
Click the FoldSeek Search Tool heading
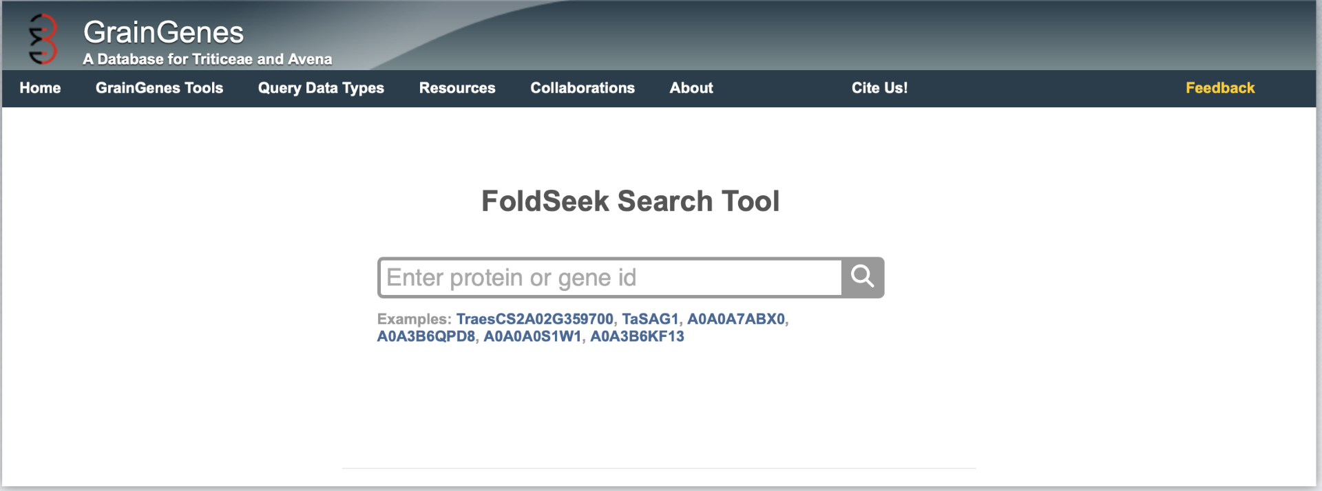630,201
